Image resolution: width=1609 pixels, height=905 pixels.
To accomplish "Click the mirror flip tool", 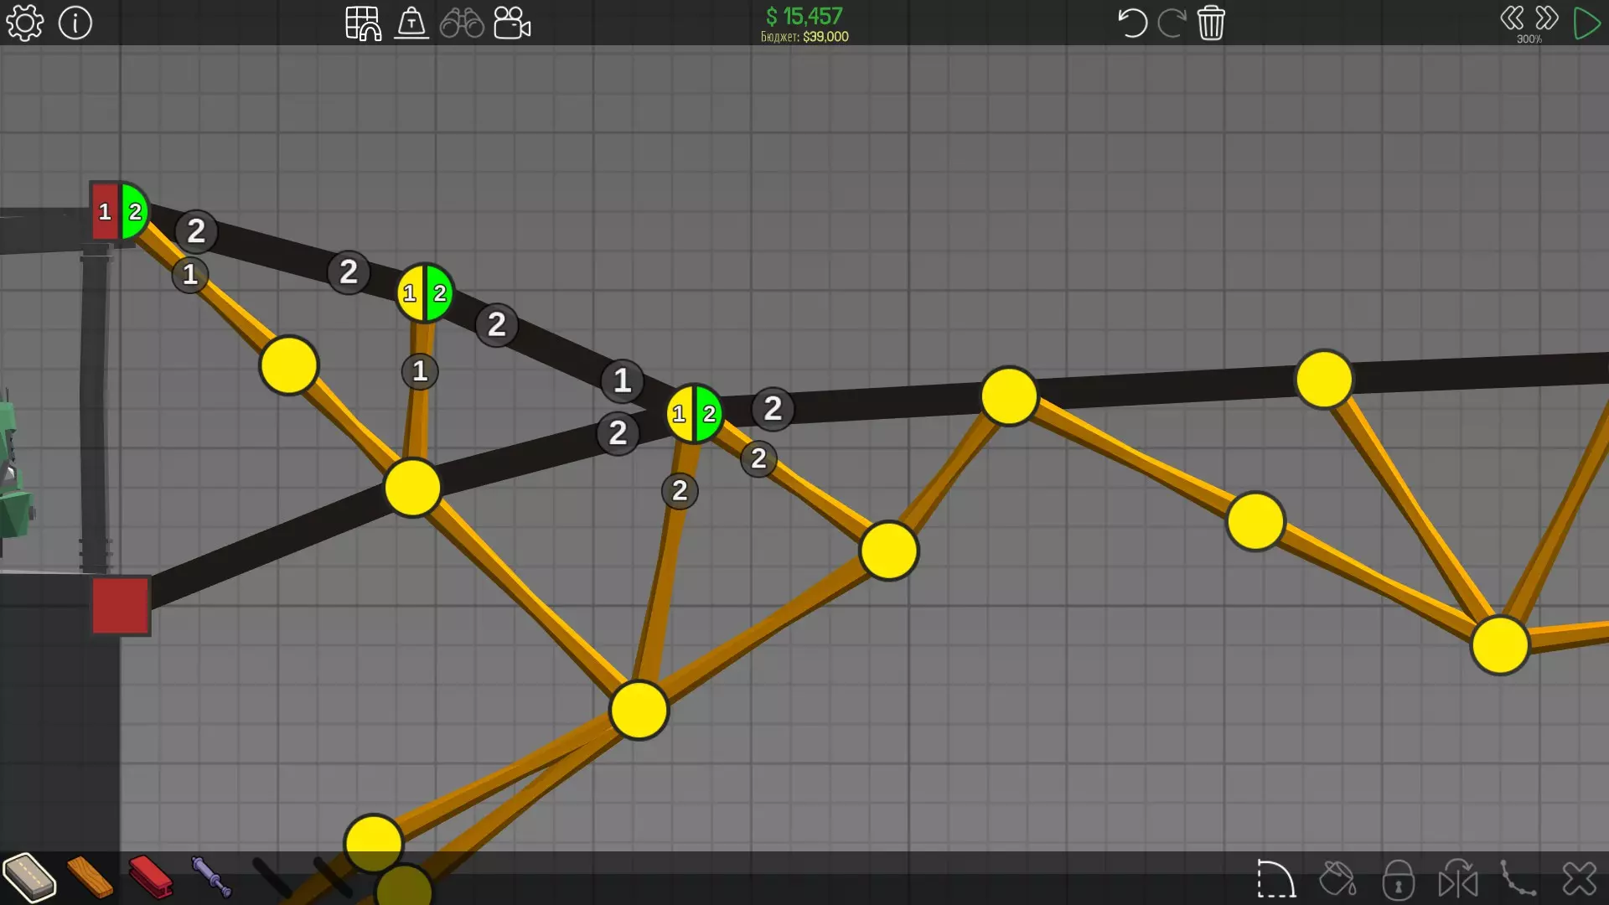I will 1458,879.
